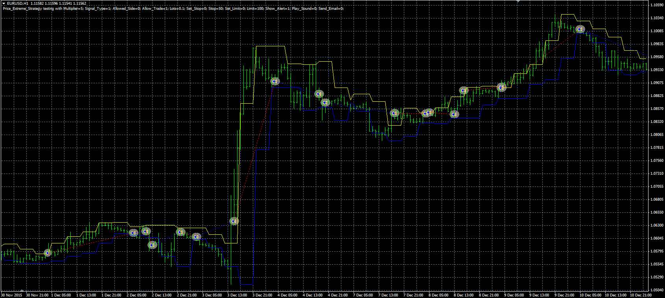Select the trade arrow near 2 Dec 11:00

pos(146,232)
